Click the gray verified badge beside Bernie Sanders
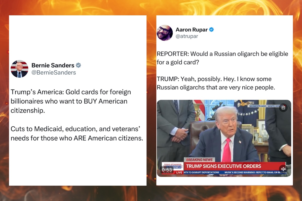Screen dimensions: 302x201 click(79, 65)
